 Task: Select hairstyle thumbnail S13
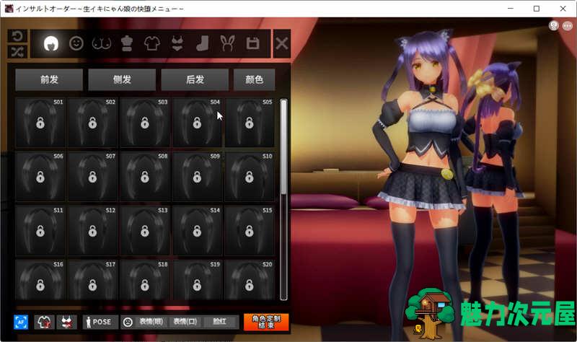tap(145, 231)
